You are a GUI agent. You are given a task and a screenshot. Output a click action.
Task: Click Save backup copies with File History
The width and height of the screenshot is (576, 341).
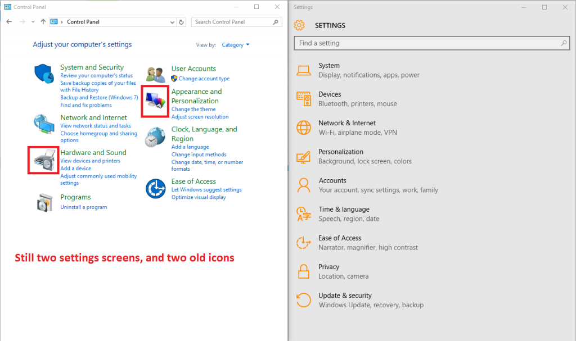pyautogui.click(x=98, y=87)
